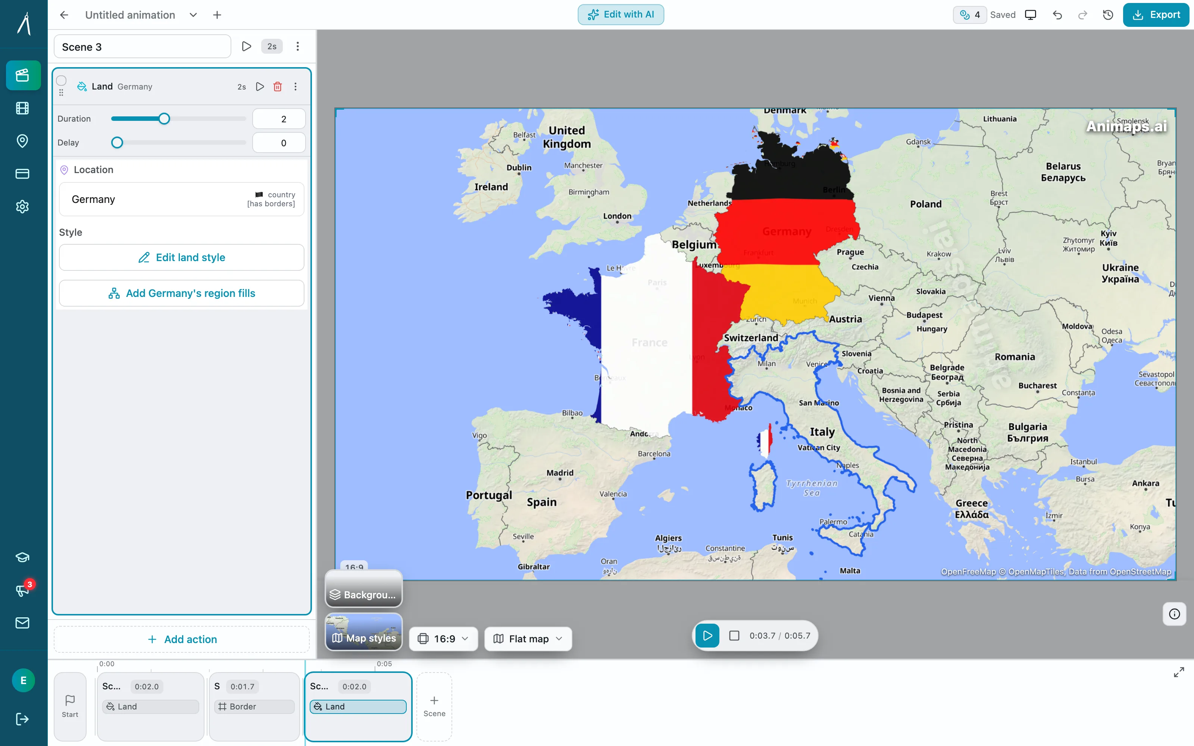Click the Germany location field
This screenshot has width=1194, height=746.
pyautogui.click(x=182, y=199)
